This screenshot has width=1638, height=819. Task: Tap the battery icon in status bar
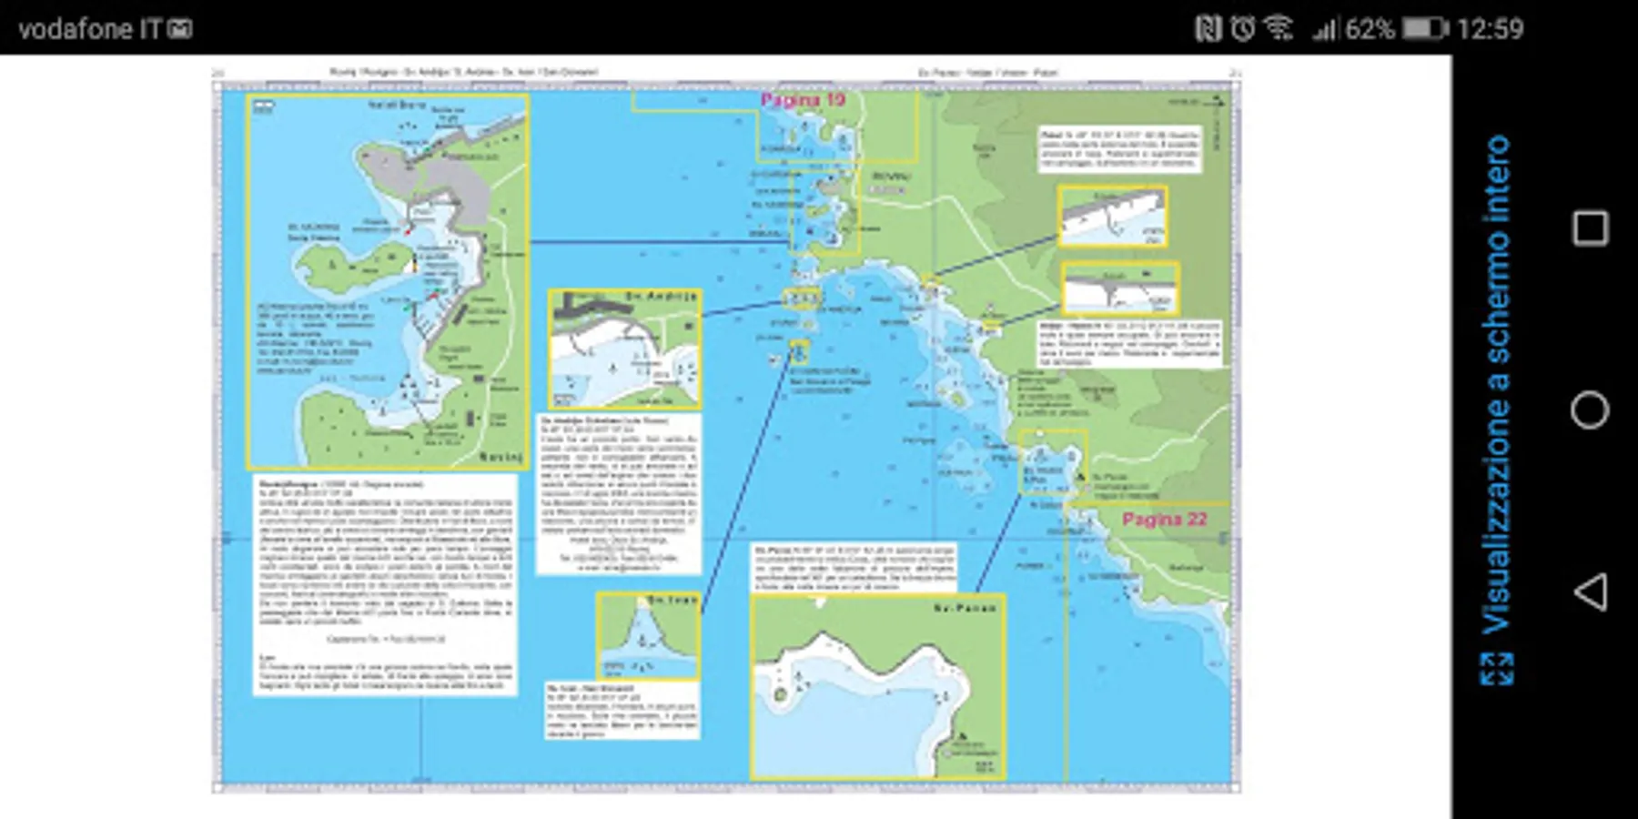tap(1424, 29)
